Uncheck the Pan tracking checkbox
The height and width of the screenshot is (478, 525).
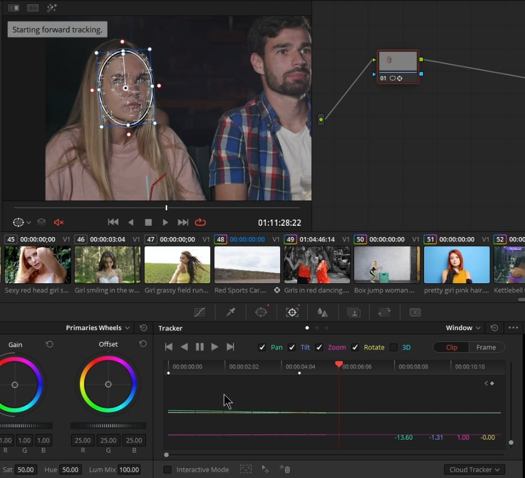point(262,348)
